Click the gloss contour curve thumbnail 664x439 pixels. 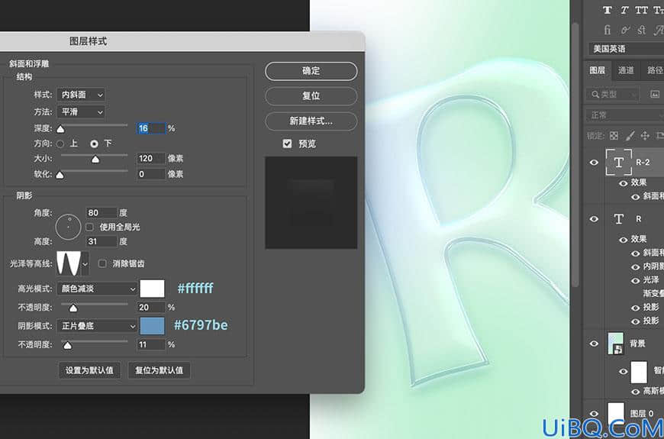click(x=69, y=264)
